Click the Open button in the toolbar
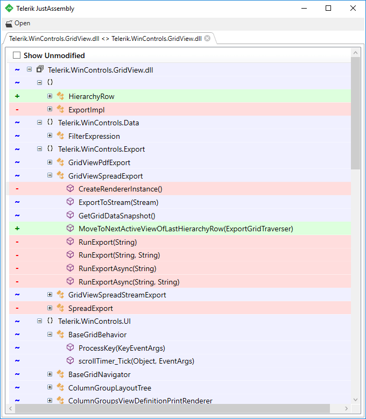366x419 pixels. tap(18, 24)
